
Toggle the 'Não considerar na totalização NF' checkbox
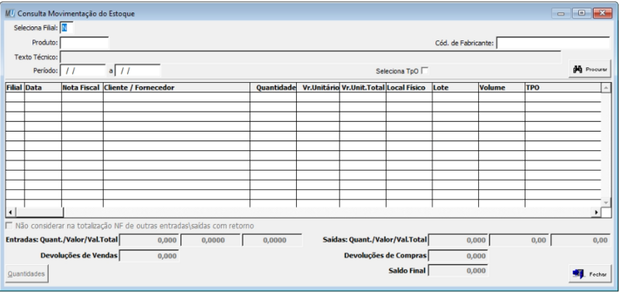click(x=9, y=226)
